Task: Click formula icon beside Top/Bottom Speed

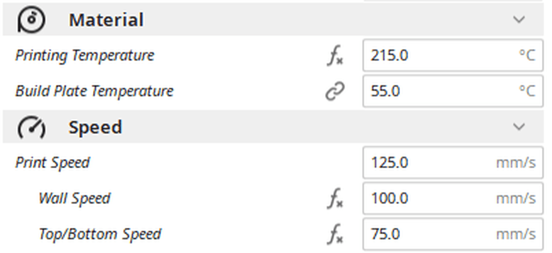Action: 335,235
